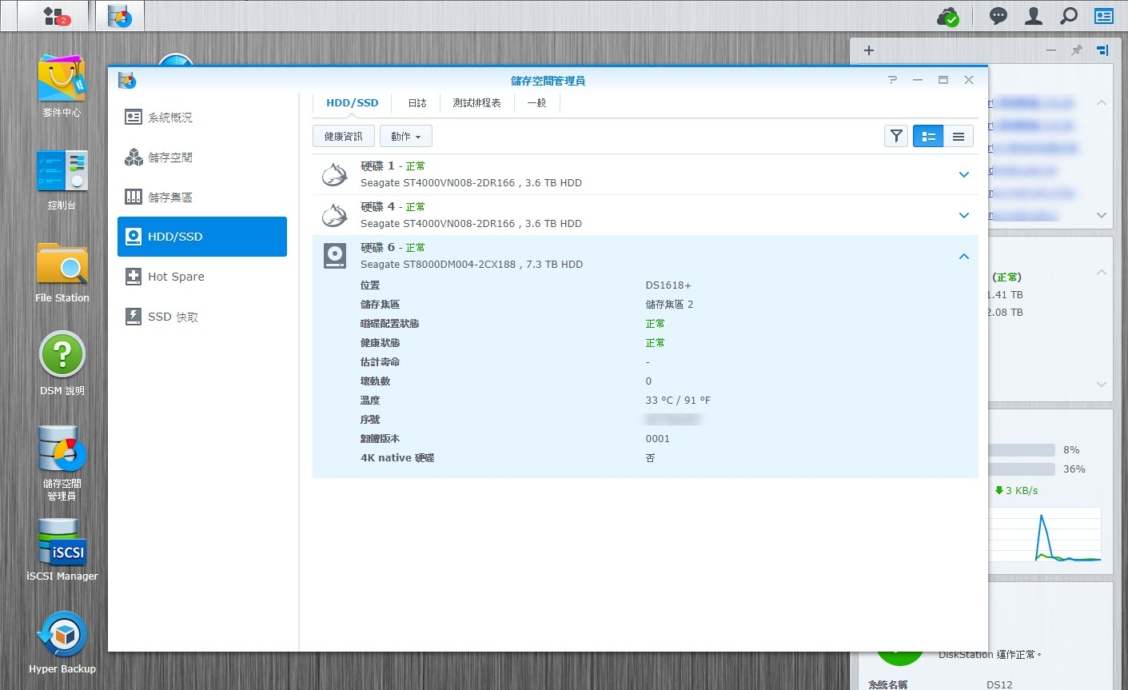Open the DSM Help icon
Image resolution: width=1128 pixels, height=690 pixels.
click(x=62, y=365)
